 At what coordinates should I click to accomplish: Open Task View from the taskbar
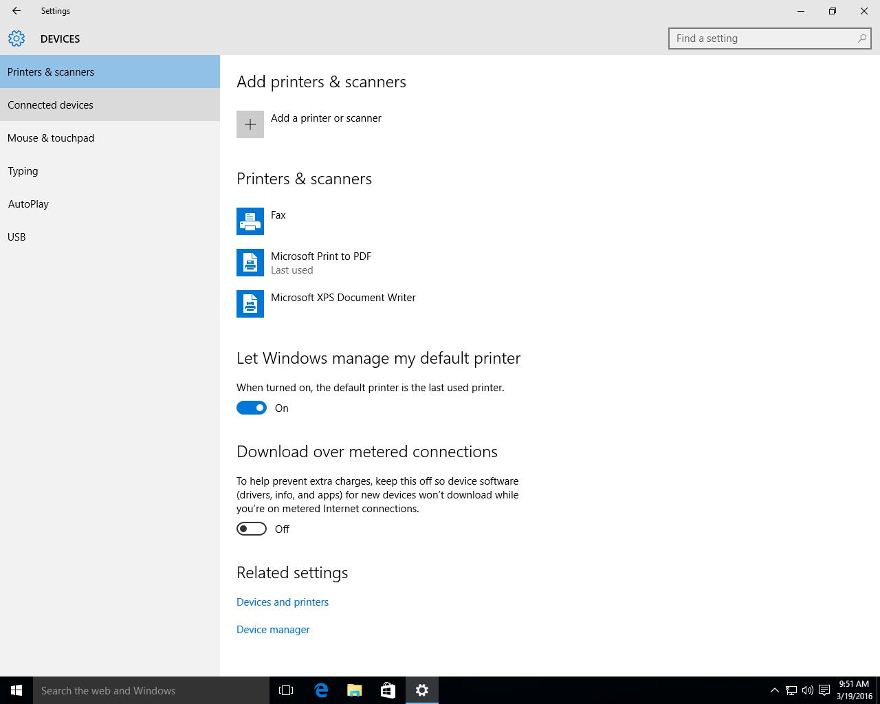(x=286, y=690)
